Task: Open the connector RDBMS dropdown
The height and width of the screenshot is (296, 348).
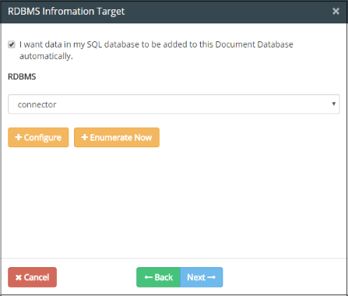Action: (174, 104)
